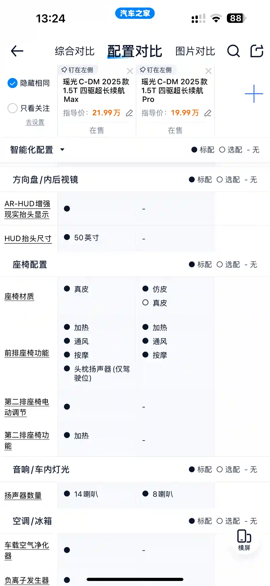The image size is (270, 586).
Task: Enable the 只看关注 option
Action: (x=12, y=108)
